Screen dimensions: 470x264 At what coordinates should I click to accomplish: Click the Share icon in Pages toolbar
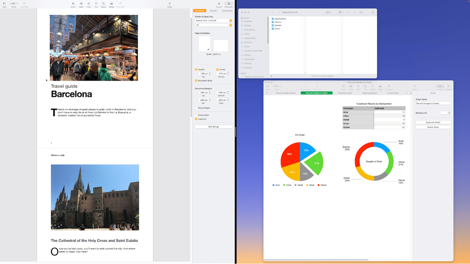[x=169, y=4]
